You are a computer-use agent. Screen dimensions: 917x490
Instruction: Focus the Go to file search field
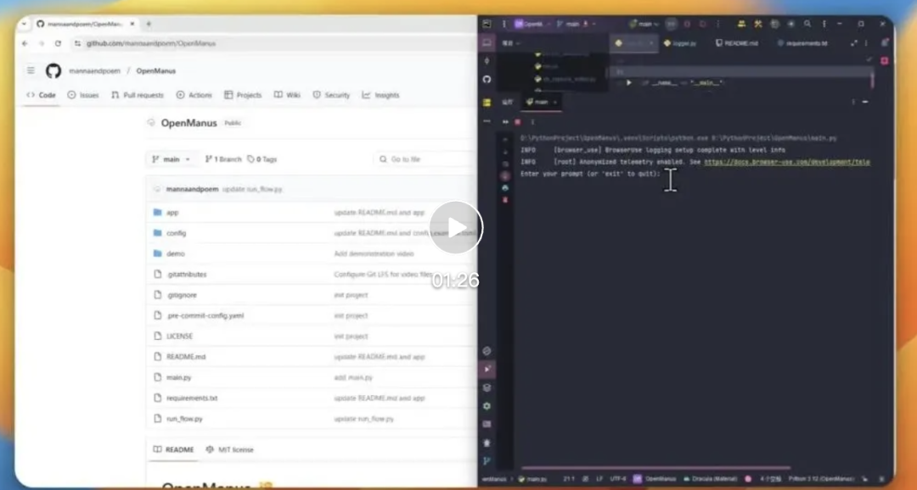[x=424, y=159]
